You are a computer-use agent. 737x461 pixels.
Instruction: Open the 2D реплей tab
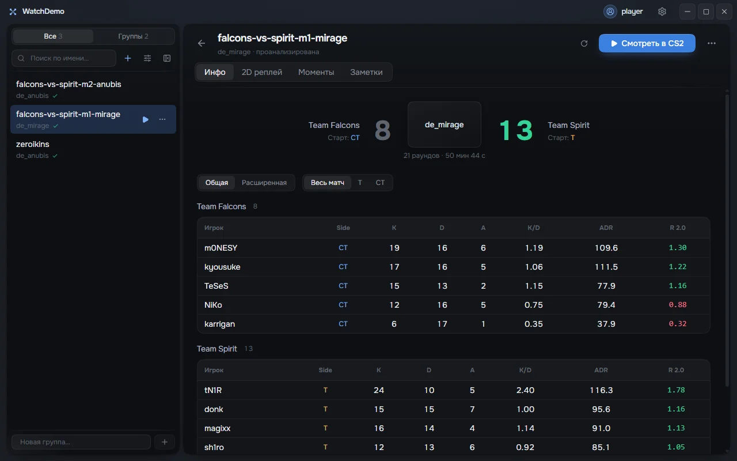tap(262, 73)
